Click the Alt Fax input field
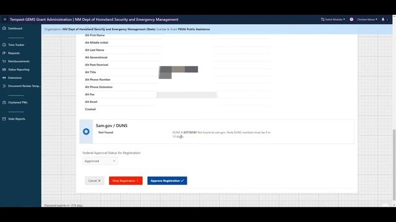Viewport: 396px width, 222px height. click(187, 94)
